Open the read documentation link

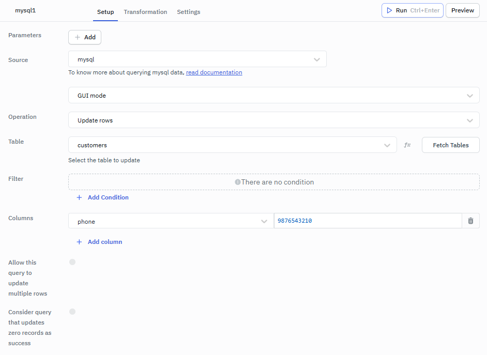214,72
